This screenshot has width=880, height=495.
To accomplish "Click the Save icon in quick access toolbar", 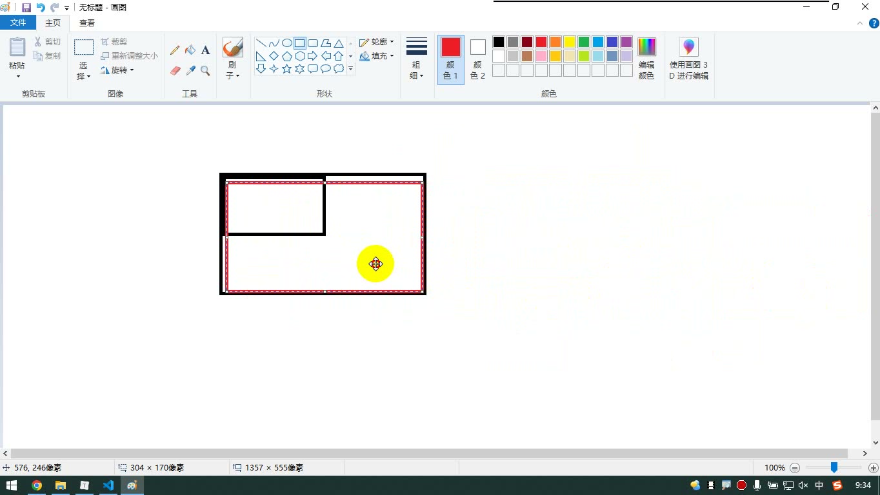I will pyautogui.click(x=26, y=7).
